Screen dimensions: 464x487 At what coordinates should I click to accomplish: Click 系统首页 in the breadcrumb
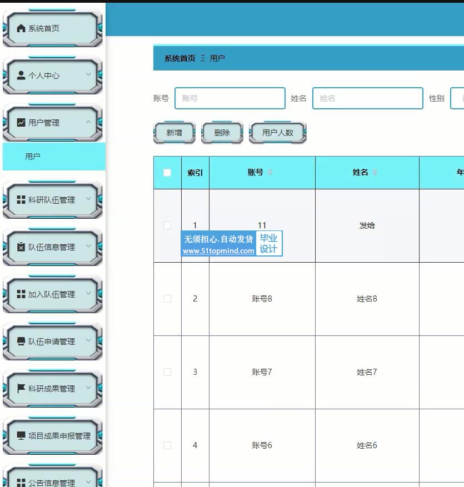tap(179, 58)
